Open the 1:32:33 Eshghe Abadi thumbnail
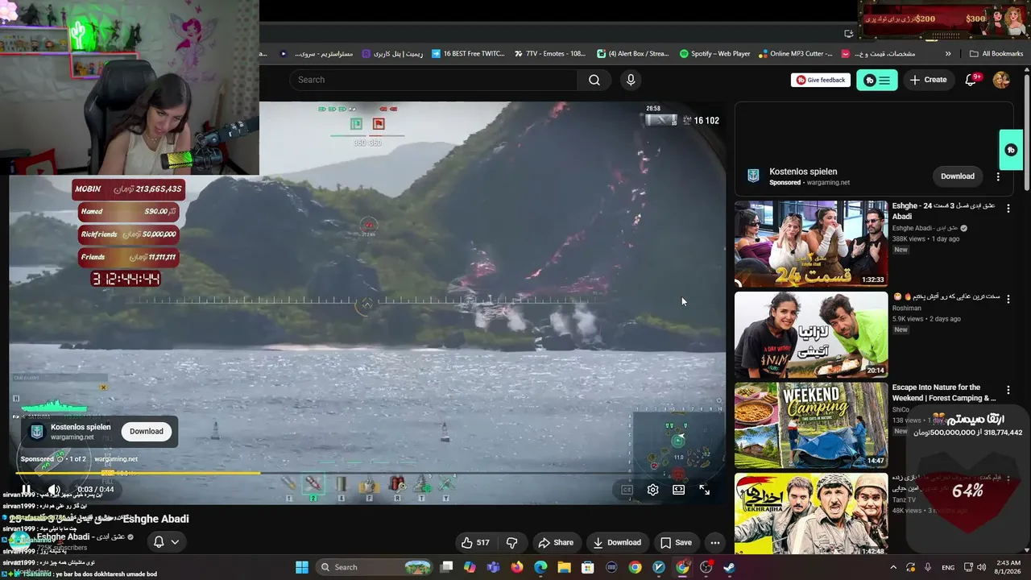Screen dimensions: 1031x580 coord(811,243)
